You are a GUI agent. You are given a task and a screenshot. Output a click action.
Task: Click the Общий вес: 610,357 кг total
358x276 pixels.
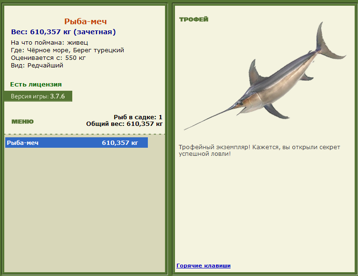coord(124,124)
